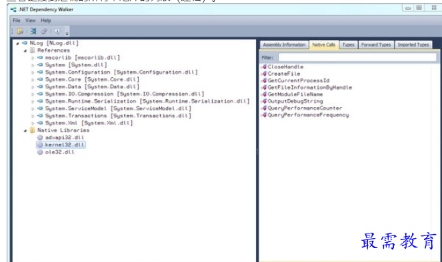This screenshot has width=442, height=262.
Task: Expand the mscorlib [mscorlib.dll] node
Action: 33,58
